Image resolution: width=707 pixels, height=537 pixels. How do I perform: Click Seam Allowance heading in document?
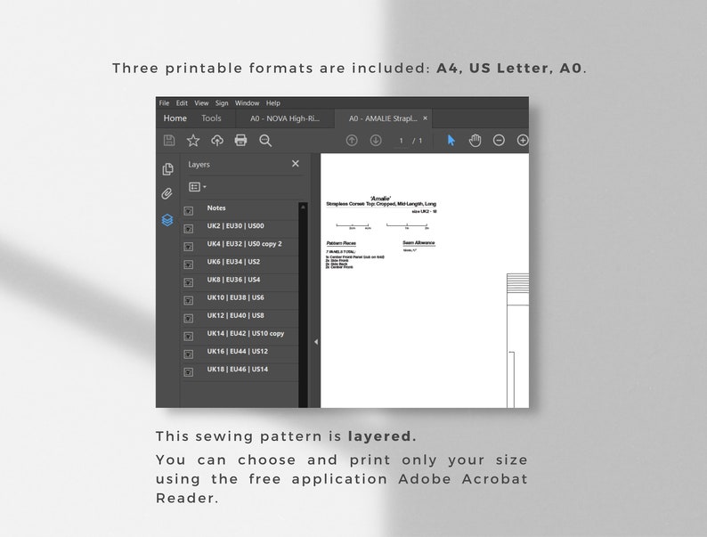[419, 242]
